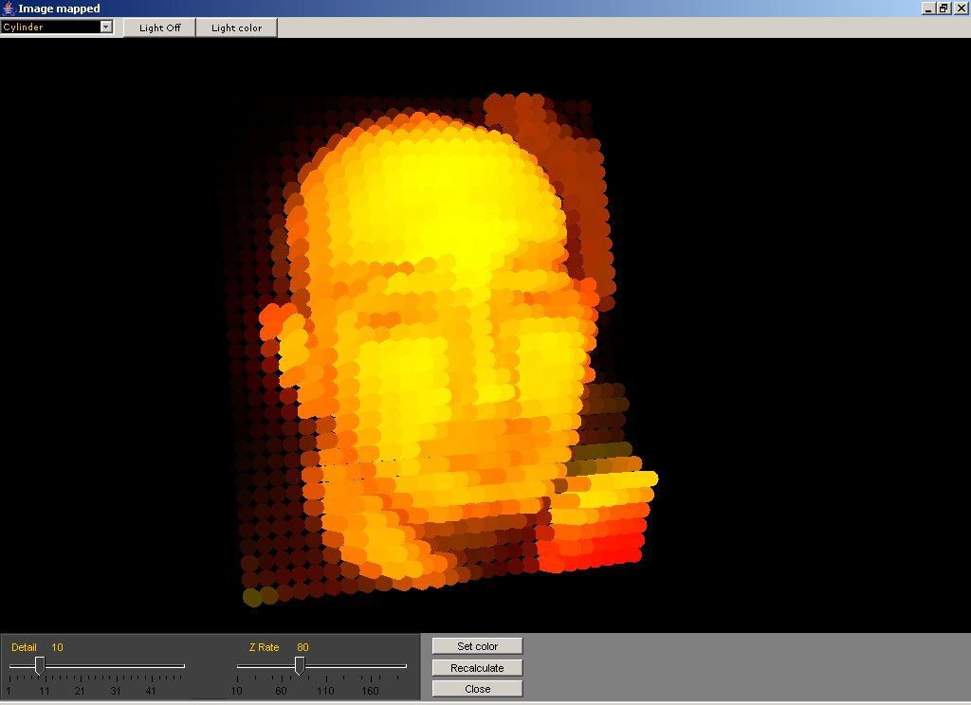Grab the Z Rate slider thumb

pyautogui.click(x=299, y=667)
